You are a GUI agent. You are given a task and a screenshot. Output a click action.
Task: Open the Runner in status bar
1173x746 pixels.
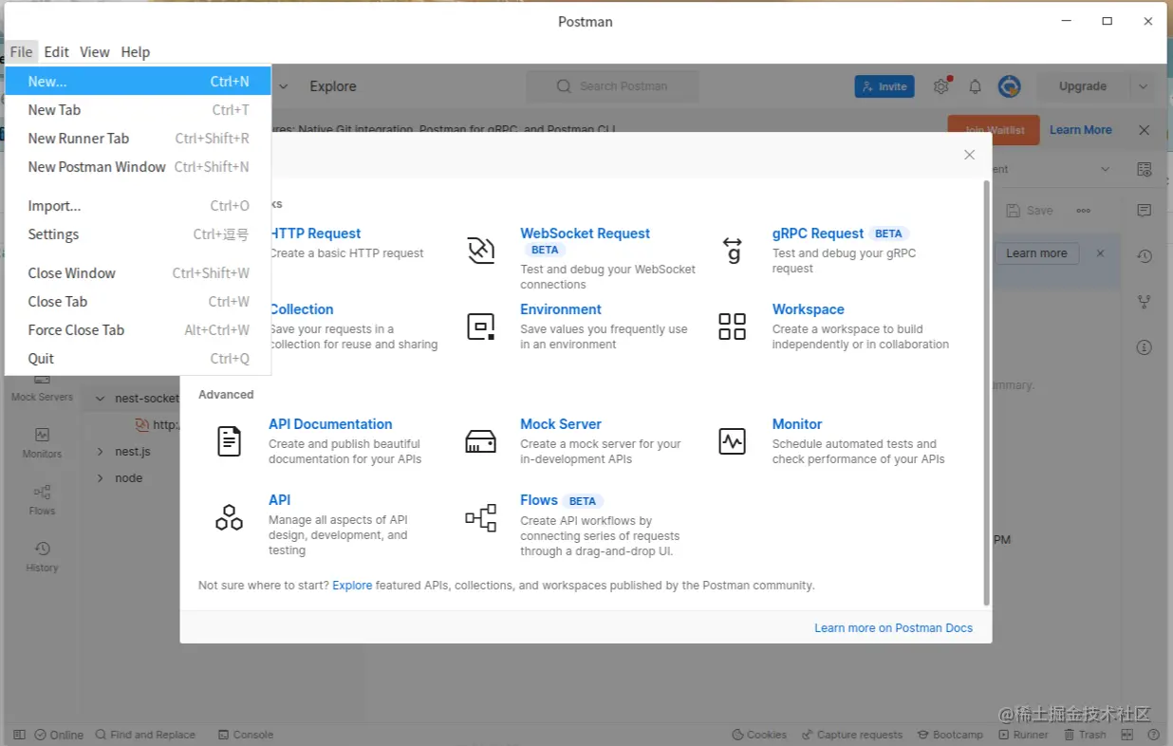coord(1023,735)
